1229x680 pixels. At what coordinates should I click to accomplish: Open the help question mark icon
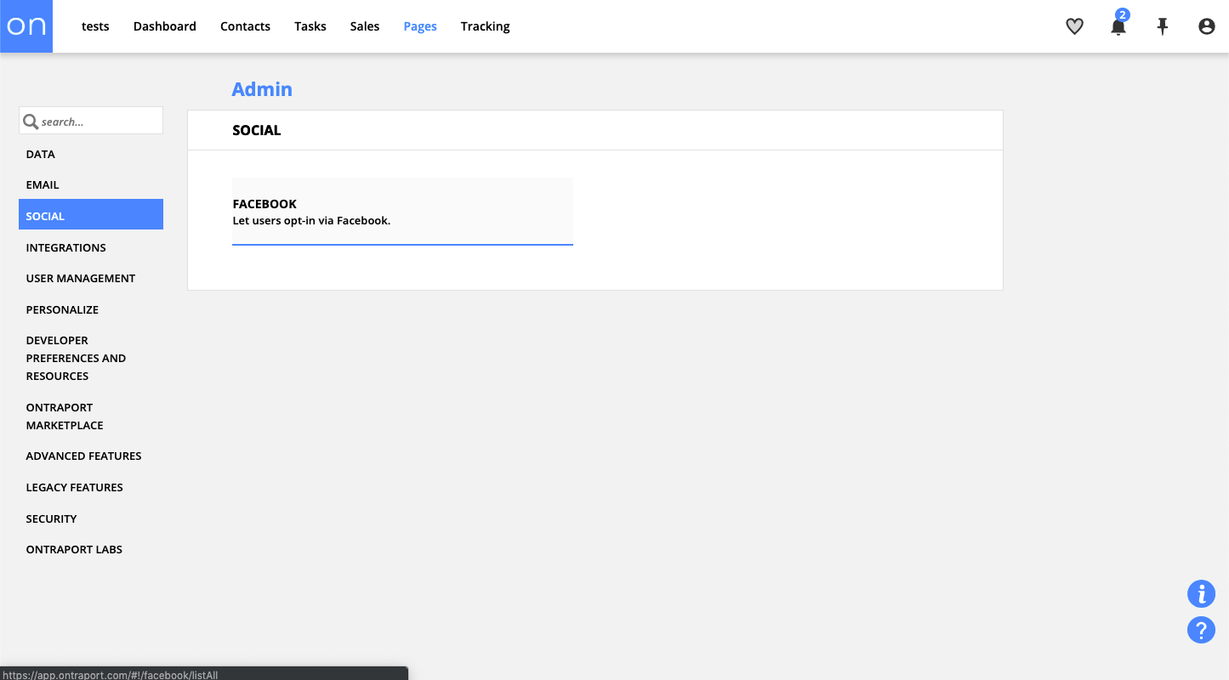point(1201,630)
